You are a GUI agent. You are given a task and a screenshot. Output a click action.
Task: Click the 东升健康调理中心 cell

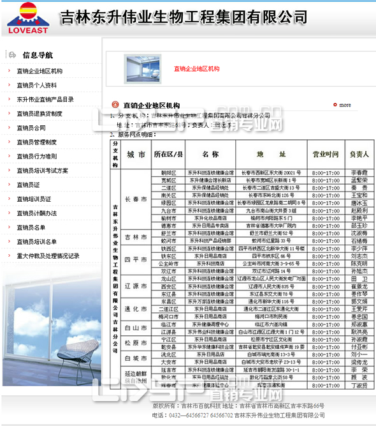tap(210, 324)
